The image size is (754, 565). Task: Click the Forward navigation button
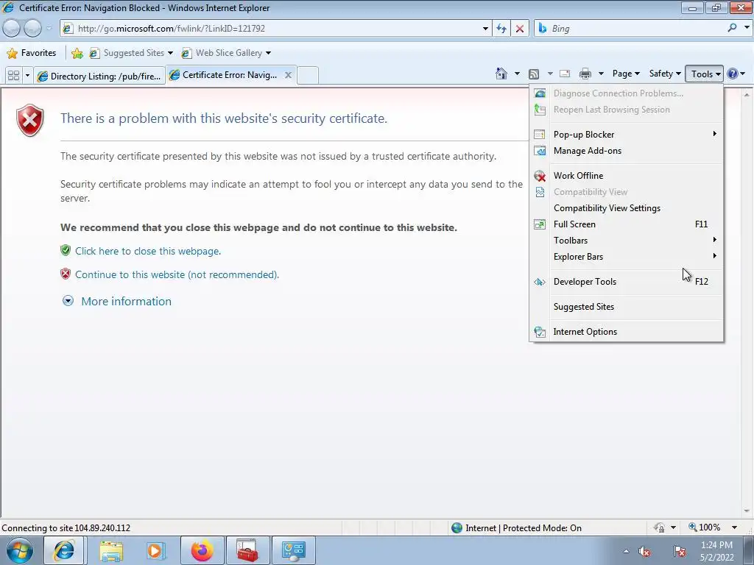[32, 29]
